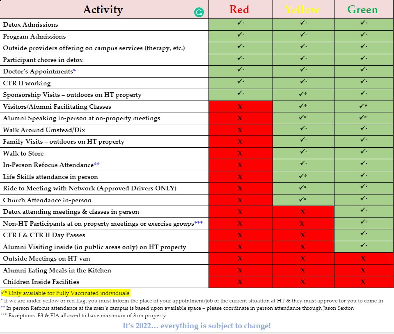Click Ride to Meeting with Network label
394x334 pixels.
[90, 188]
